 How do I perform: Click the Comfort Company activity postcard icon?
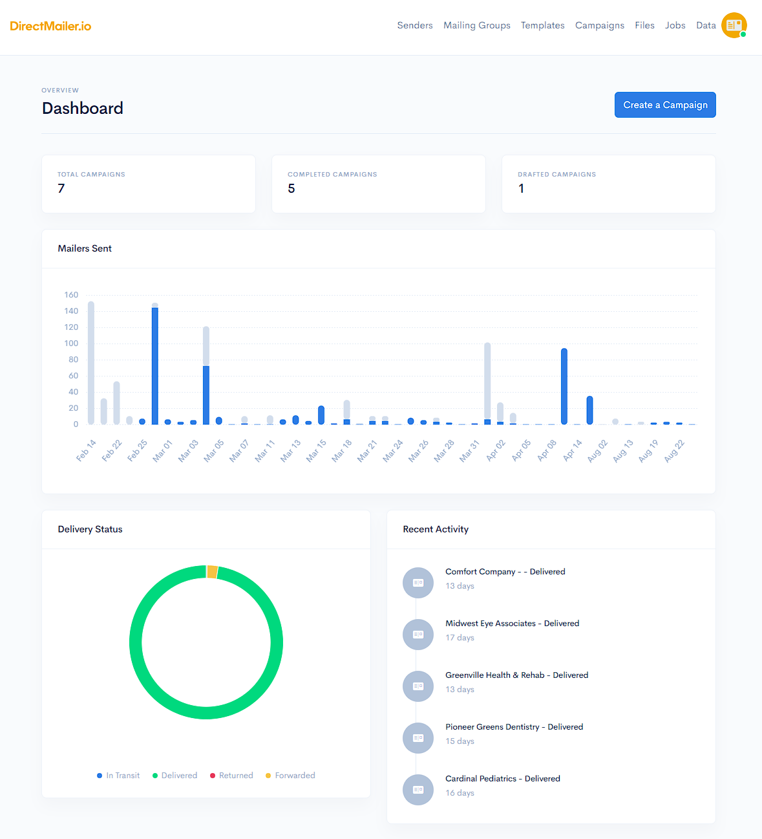coord(418,582)
